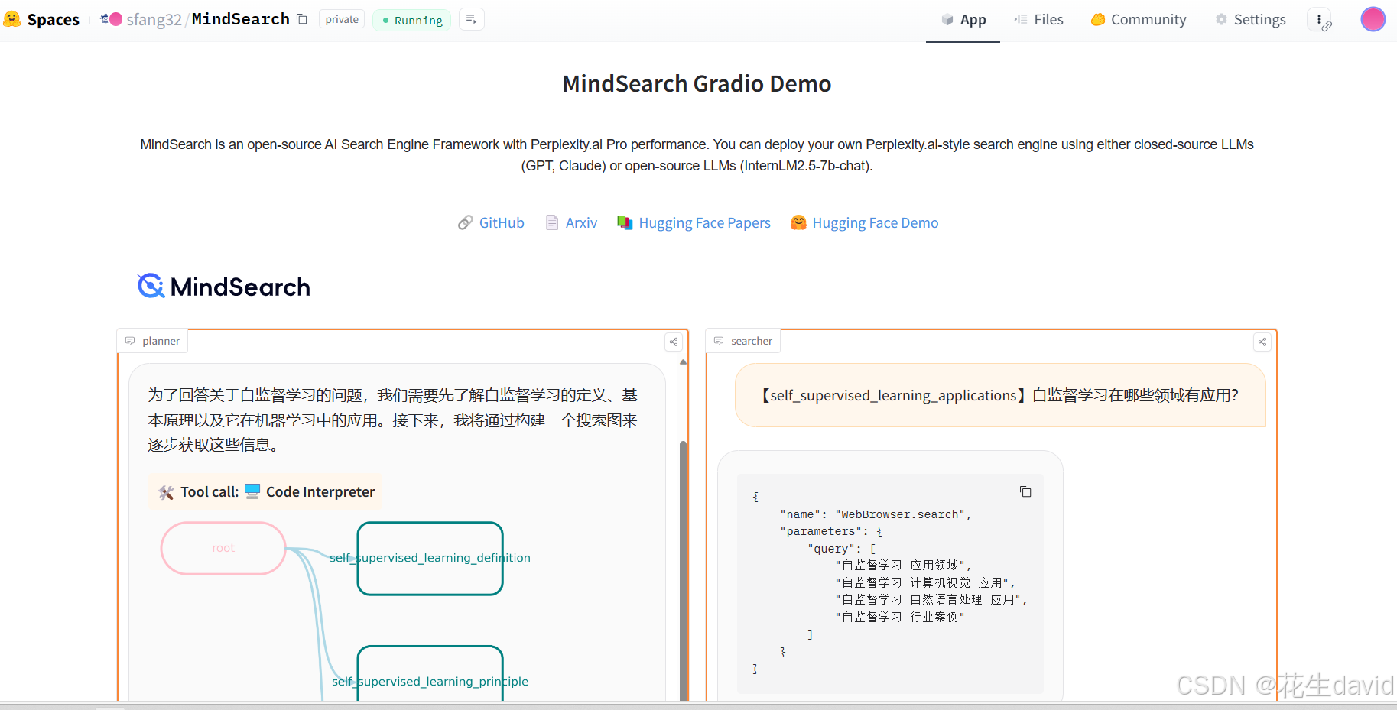Image resolution: width=1397 pixels, height=710 pixels.
Task: Open the logs icon next to Running
Action: tap(471, 19)
